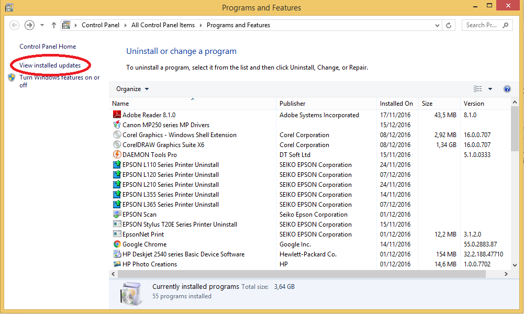Click the Adobe Reader 8.1.0 program icon
524x314 pixels.
click(117, 115)
